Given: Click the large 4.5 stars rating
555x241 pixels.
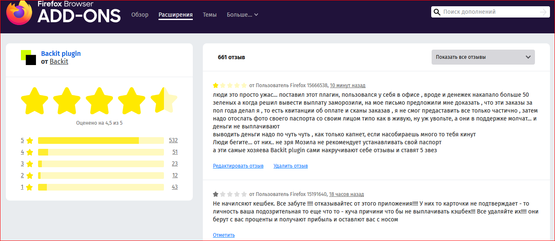Looking at the screenshot, I should (99, 100).
